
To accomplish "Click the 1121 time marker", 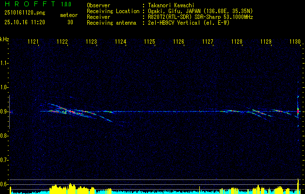I will tap(33, 42).
